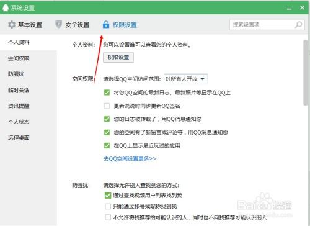
Task: Toggle 您的日志被转载了 notification checkbox
Action: click(x=107, y=119)
